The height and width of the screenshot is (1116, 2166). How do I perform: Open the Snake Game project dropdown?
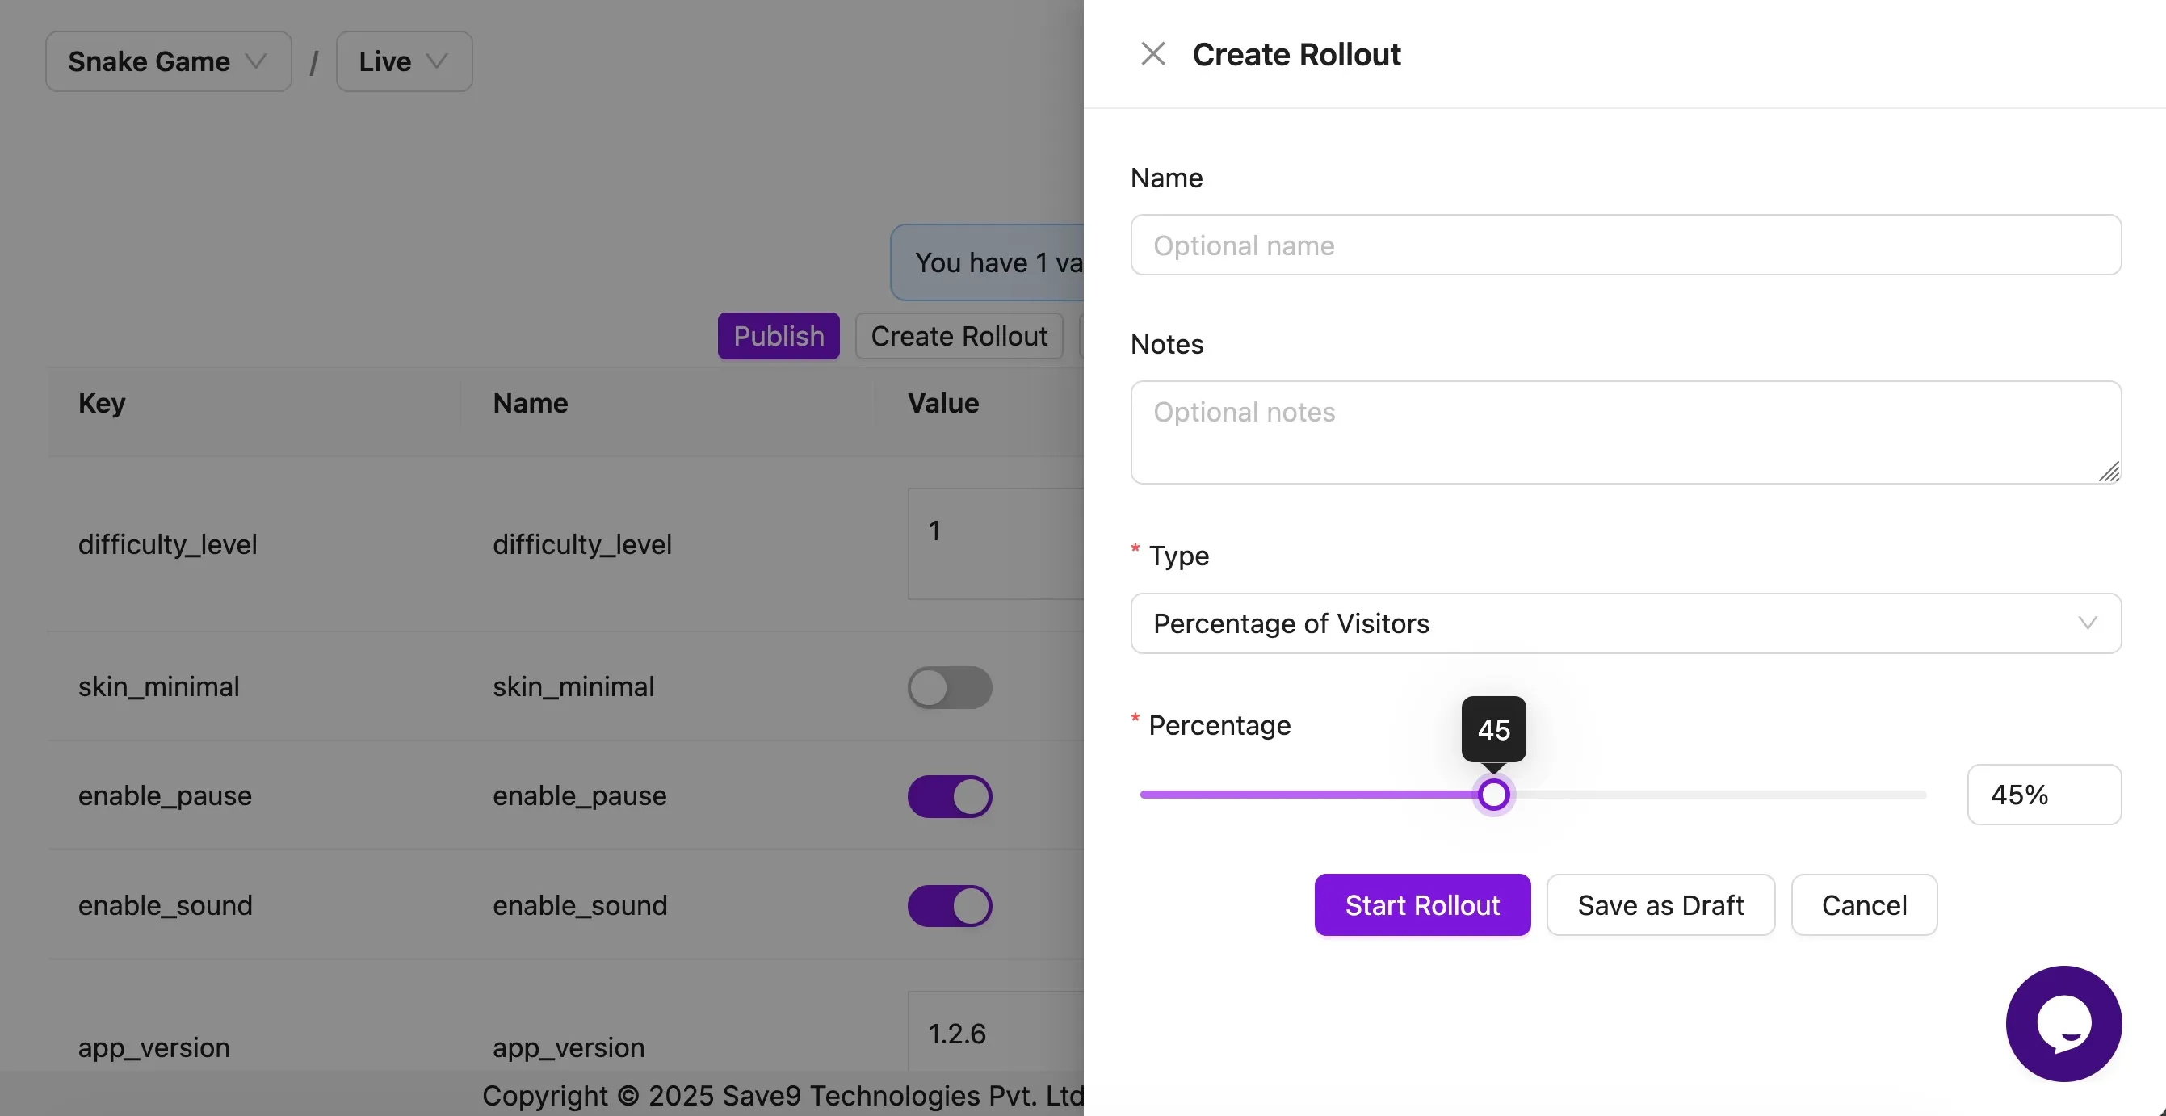click(x=168, y=61)
